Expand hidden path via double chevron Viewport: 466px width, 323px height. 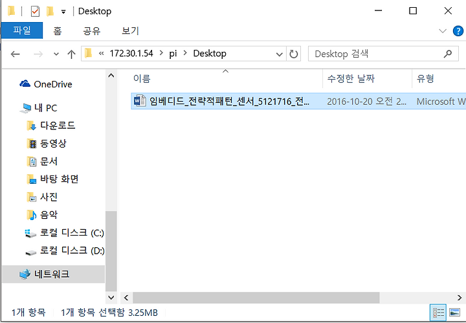tap(102, 54)
